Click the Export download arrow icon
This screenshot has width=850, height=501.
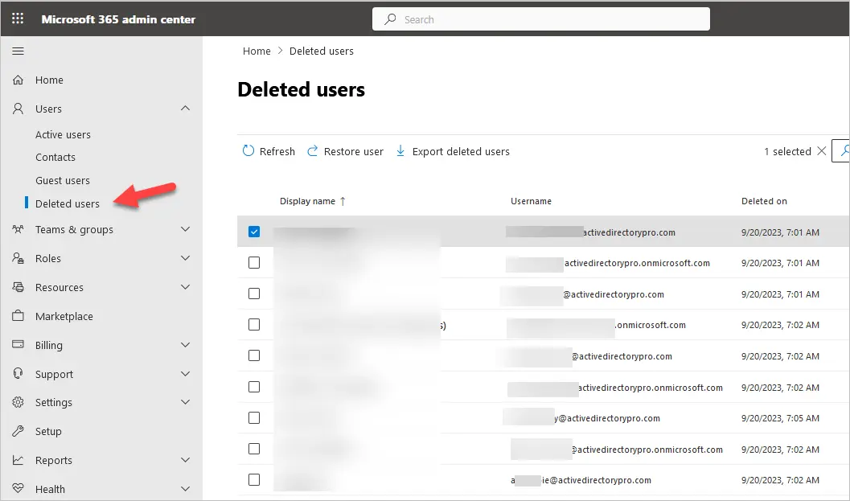[x=400, y=150]
